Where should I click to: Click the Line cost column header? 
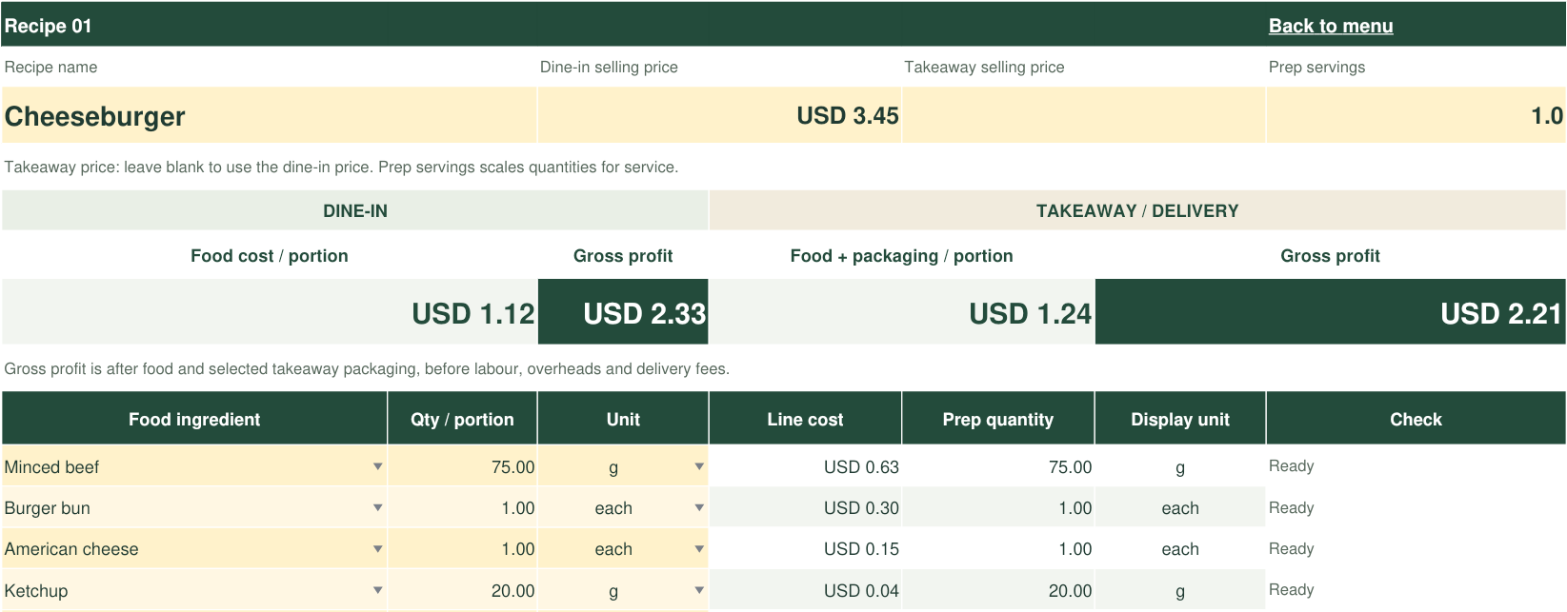pos(805,419)
